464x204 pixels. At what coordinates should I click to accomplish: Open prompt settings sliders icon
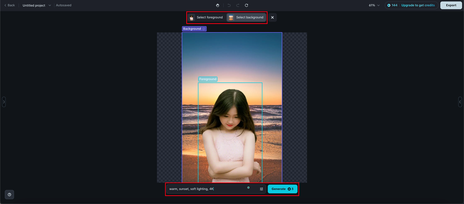click(x=261, y=189)
